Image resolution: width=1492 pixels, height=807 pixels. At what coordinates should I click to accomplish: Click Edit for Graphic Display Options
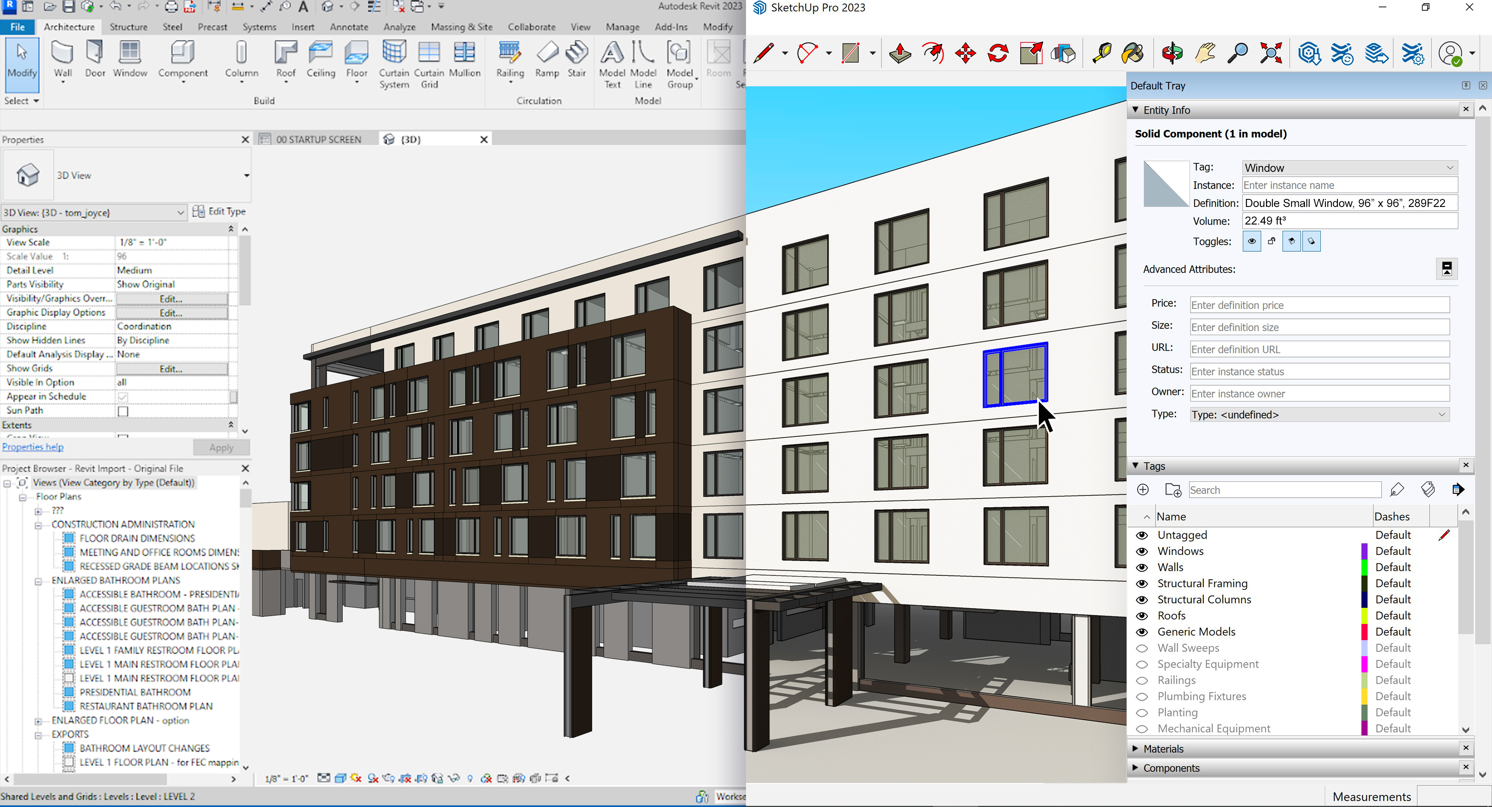171,313
